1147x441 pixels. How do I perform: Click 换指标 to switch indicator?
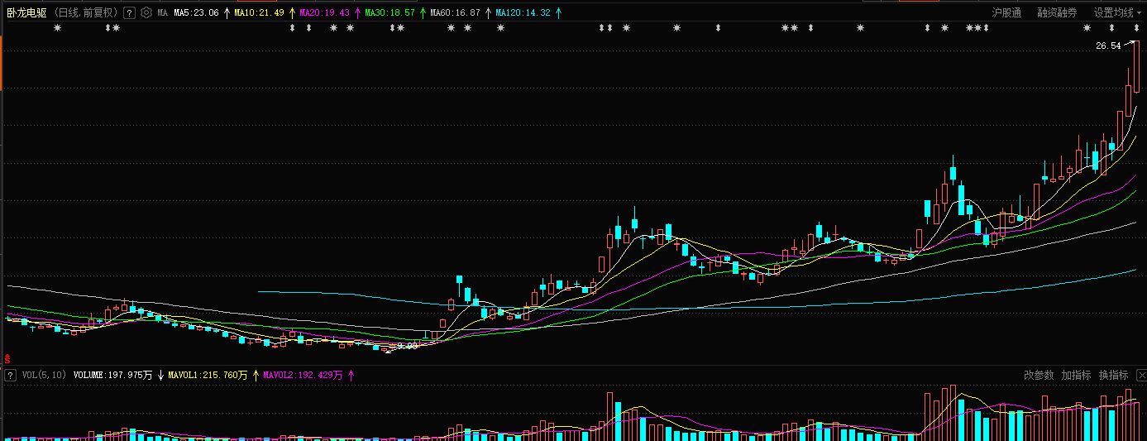[x=1113, y=376]
